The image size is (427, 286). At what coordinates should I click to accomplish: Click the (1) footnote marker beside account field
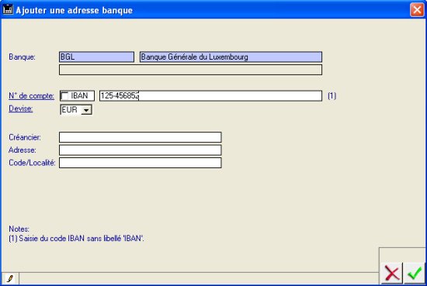tap(332, 95)
